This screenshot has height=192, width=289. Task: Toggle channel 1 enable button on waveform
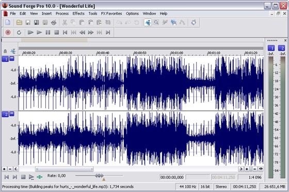coord(5,59)
